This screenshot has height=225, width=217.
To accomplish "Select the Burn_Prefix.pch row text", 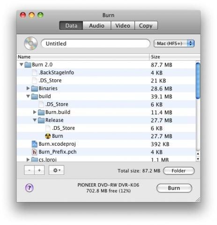I will 58,152.
